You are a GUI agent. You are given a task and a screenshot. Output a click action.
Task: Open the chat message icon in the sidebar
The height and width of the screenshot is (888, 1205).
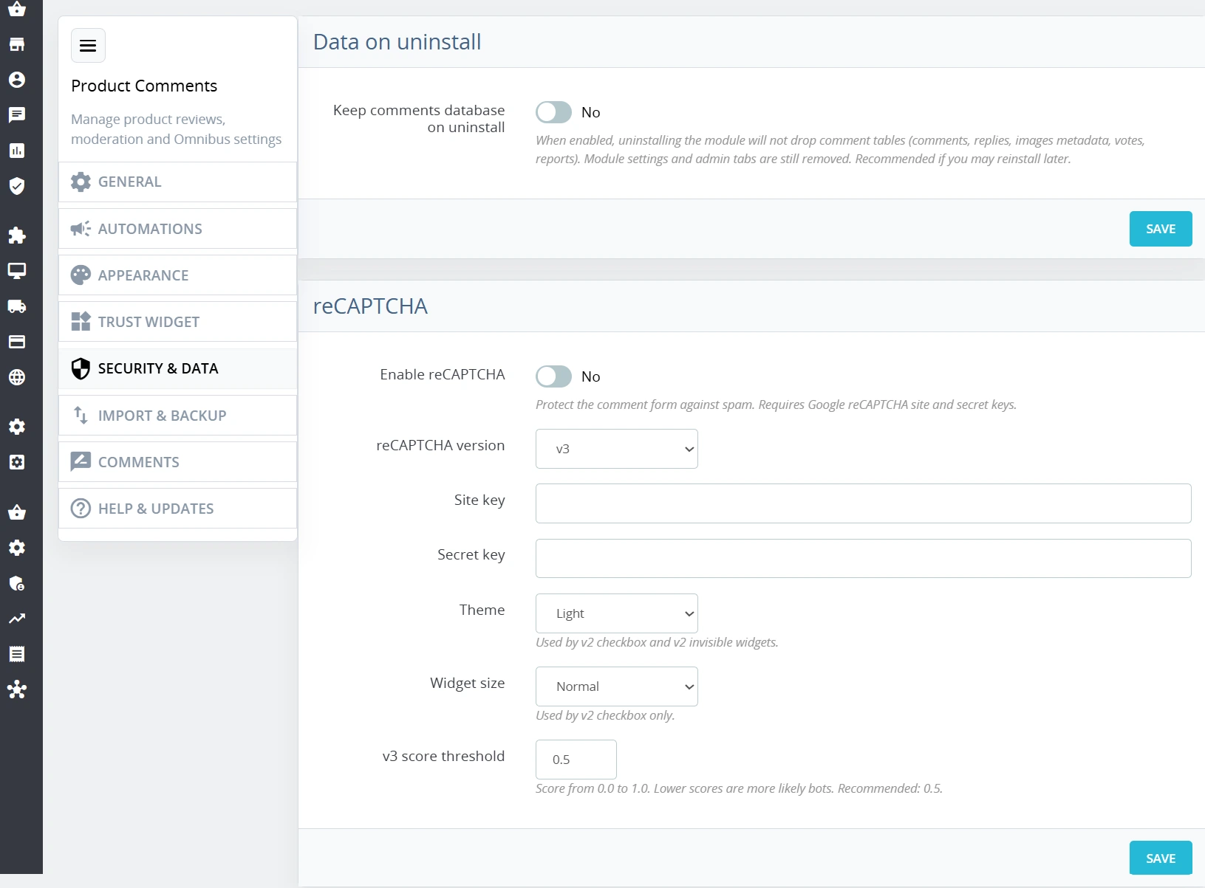pos(17,114)
